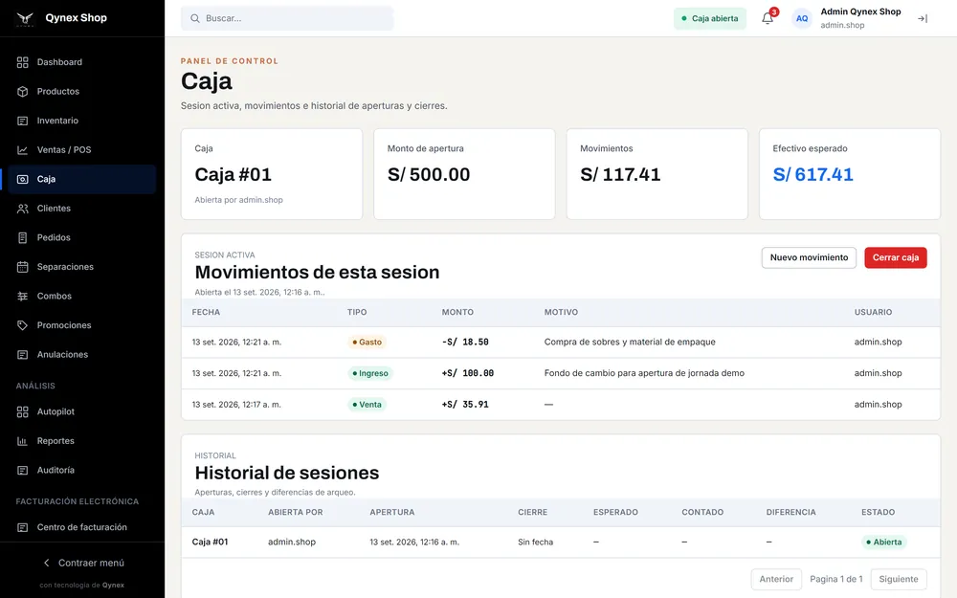The width and height of the screenshot is (957, 598).
Task: Click amount +S/ 100.00
Action: click(x=468, y=373)
